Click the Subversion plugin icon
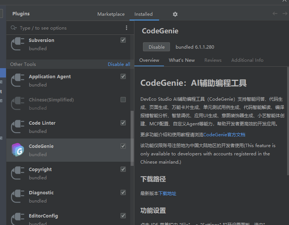 pyautogui.click(x=18, y=44)
